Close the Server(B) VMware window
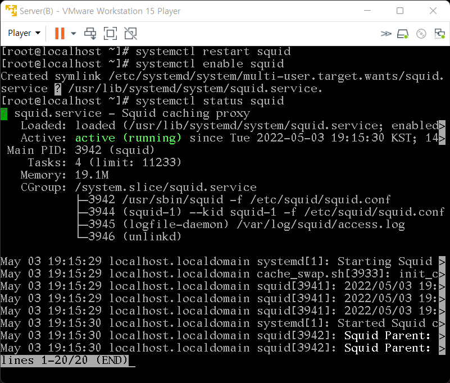Image resolution: width=450 pixels, height=383 pixels. tap(433, 11)
